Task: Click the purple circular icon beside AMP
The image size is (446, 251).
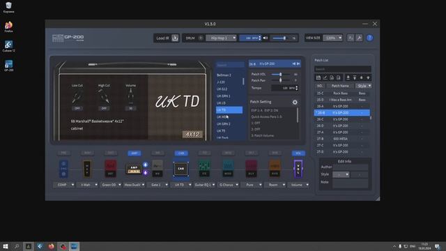Action: (x=146, y=172)
